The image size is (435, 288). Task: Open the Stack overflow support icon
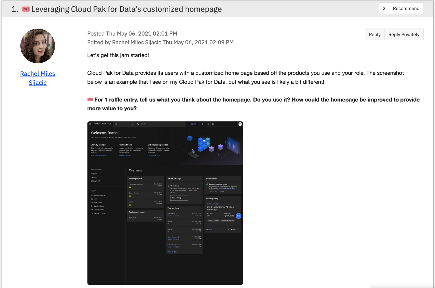[x=92, y=210]
